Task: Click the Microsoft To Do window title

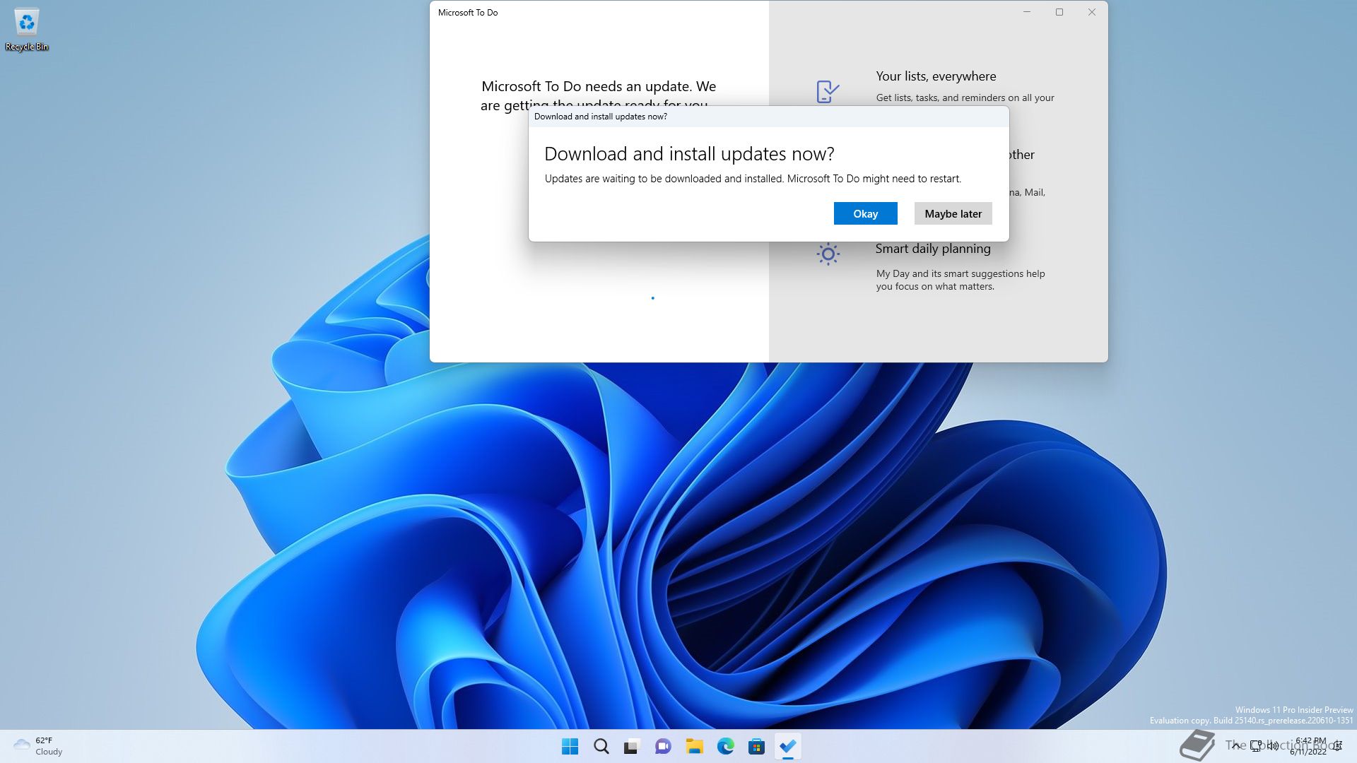Action: [x=468, y=13]
